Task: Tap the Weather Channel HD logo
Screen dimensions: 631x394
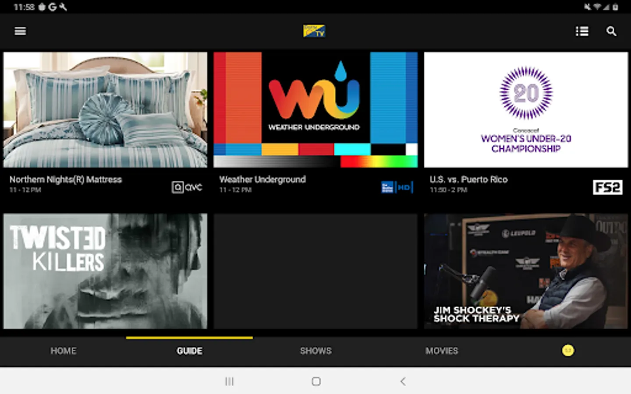Action: (397, 187)
